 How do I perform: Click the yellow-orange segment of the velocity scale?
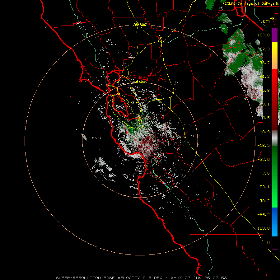275,55
